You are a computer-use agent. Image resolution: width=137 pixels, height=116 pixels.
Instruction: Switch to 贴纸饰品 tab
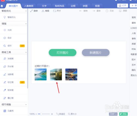pos(59,6)
